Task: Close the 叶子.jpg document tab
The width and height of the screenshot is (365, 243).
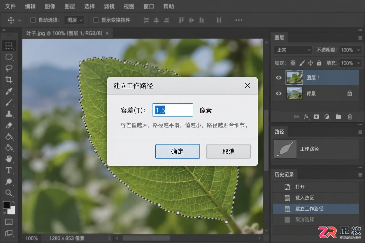Action: pyautogui.click(x=107, y=33)
